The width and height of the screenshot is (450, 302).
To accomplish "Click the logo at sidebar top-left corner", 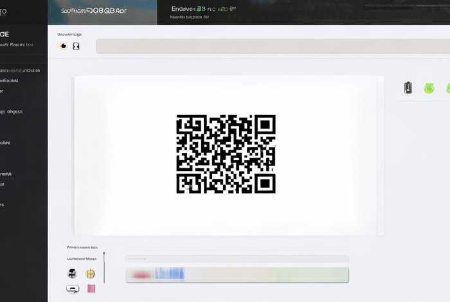I will pyautogui.click(x=4, y=11).
